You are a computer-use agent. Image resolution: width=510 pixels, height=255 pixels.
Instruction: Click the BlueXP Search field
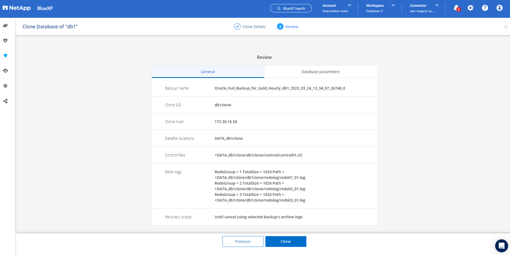[x=291, y=8]
